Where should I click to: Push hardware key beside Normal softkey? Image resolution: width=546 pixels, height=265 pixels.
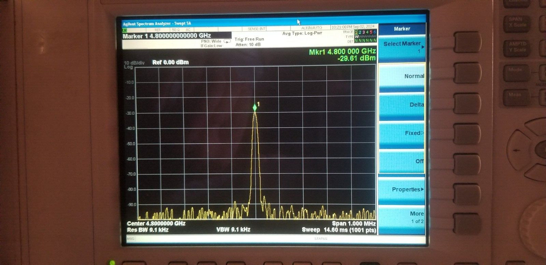point(467,72)
